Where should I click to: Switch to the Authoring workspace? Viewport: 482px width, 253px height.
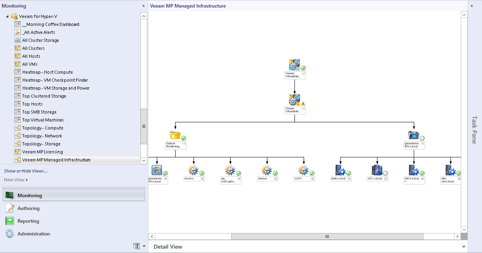[28, 208]
